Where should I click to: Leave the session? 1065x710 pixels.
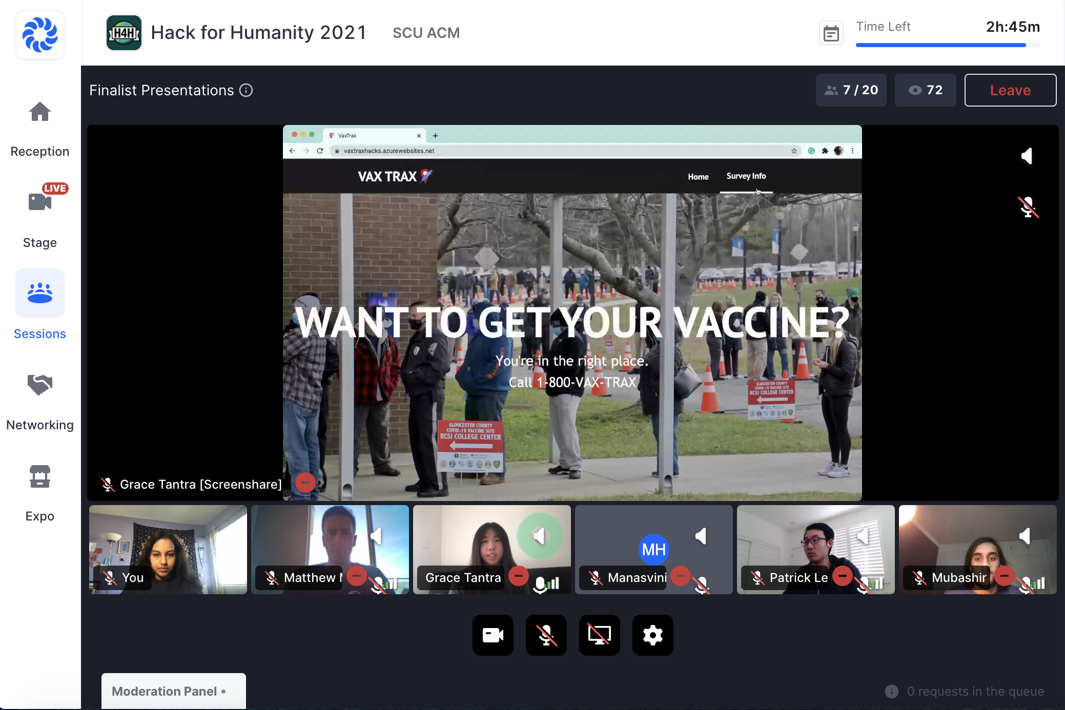point(1010,90)
